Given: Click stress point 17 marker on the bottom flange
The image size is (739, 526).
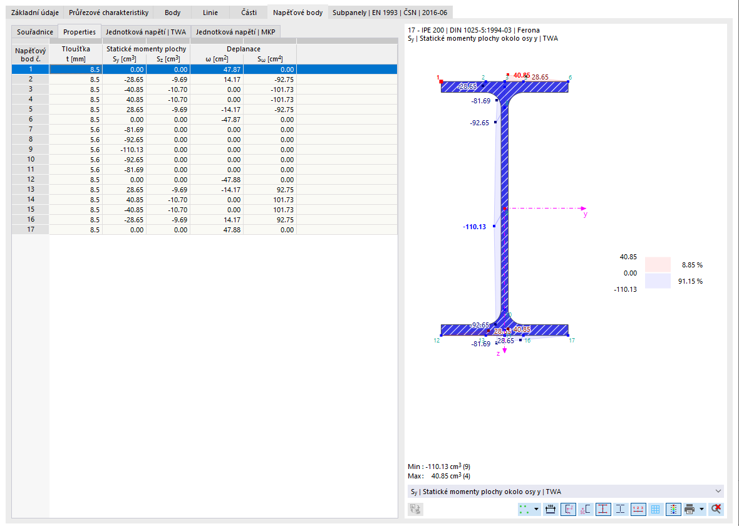Looking at the screenshot, I should click(x=568, y=335).
